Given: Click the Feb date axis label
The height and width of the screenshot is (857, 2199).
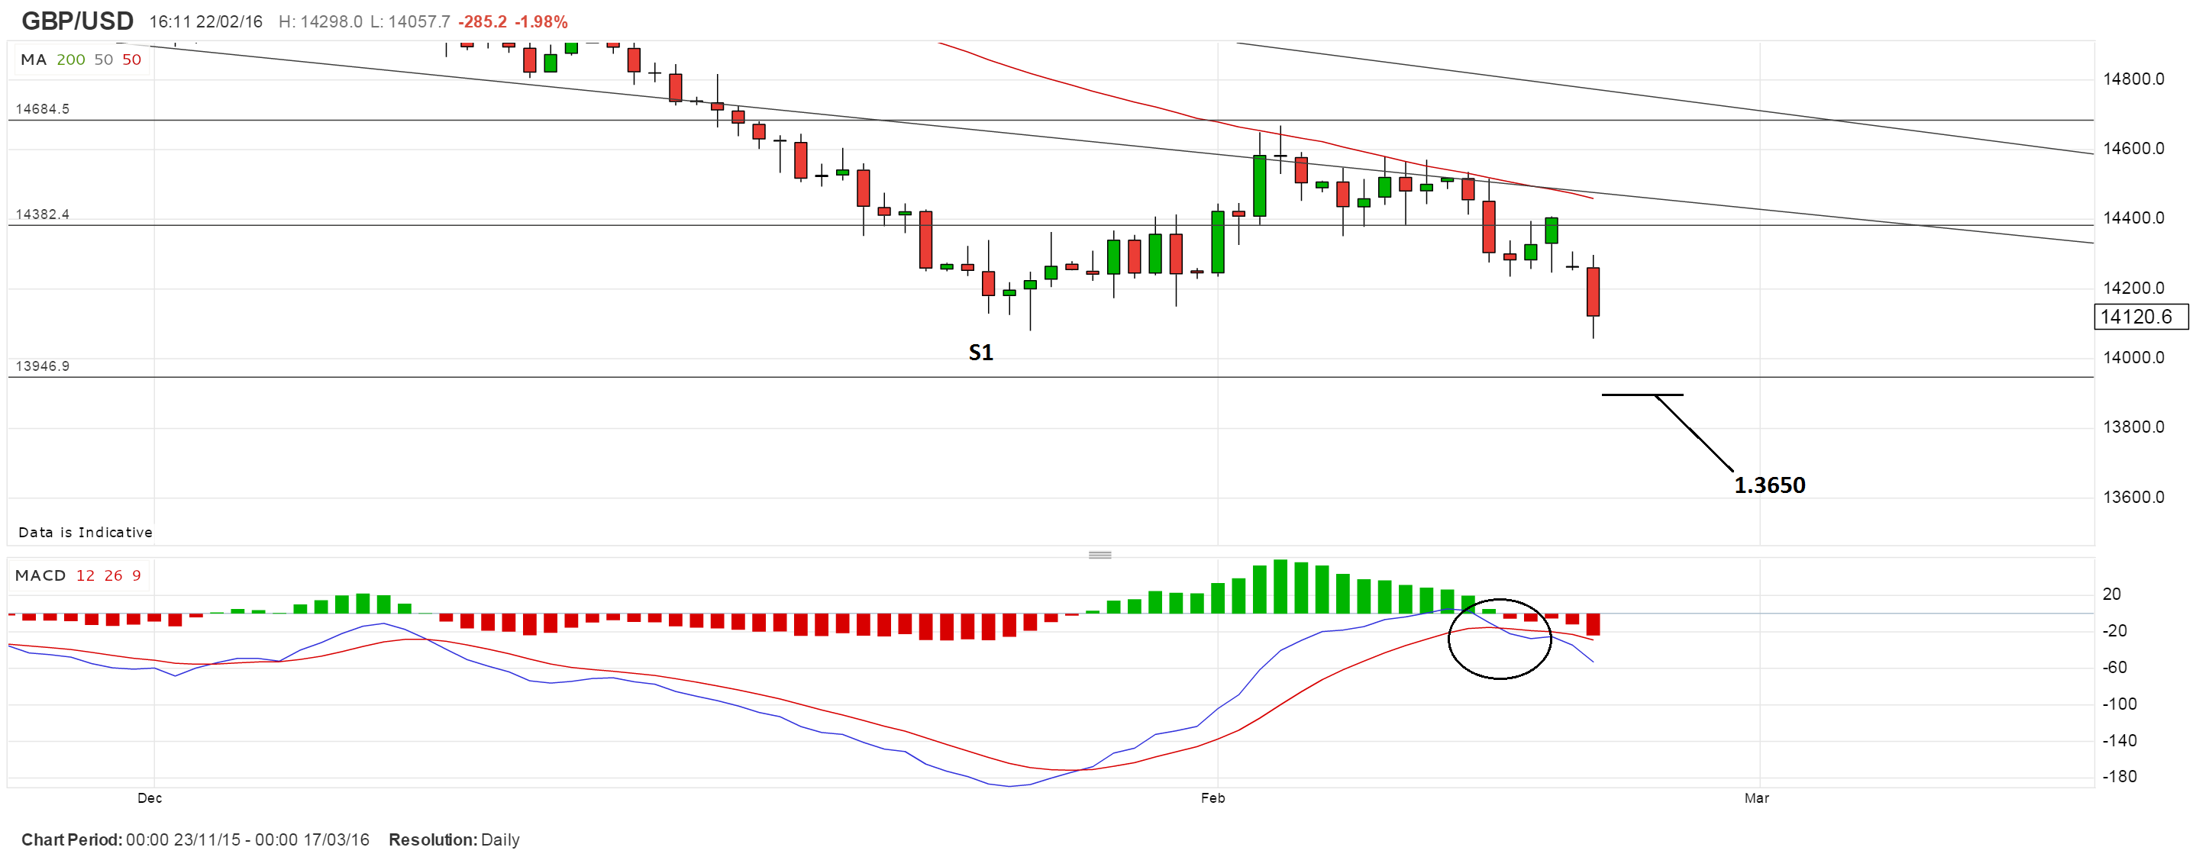Looking at the screenshot, I should (x=1213, y=798).
